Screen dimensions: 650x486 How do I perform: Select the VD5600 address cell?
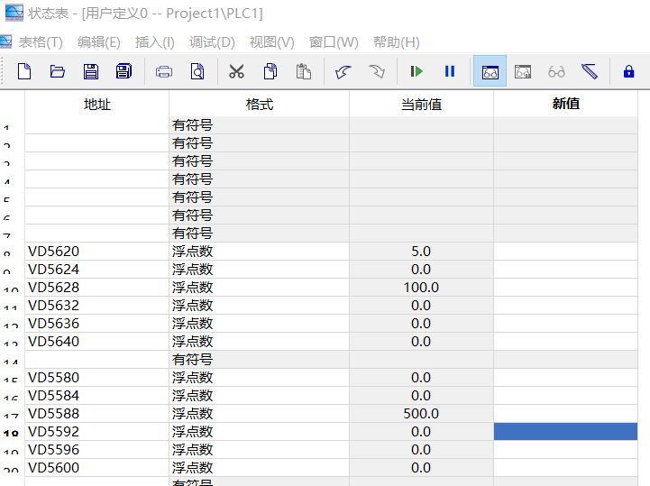pos(97,468)
